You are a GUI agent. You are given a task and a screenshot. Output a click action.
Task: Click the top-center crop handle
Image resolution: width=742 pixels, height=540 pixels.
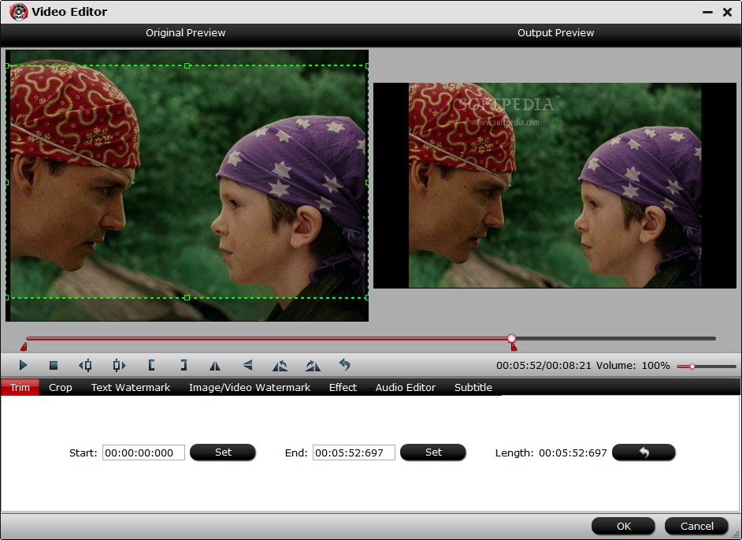pos(187,66)
